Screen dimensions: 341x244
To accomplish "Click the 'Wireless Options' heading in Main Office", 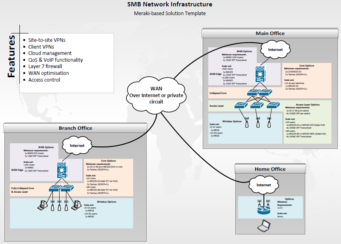I will tap(232, 121).
